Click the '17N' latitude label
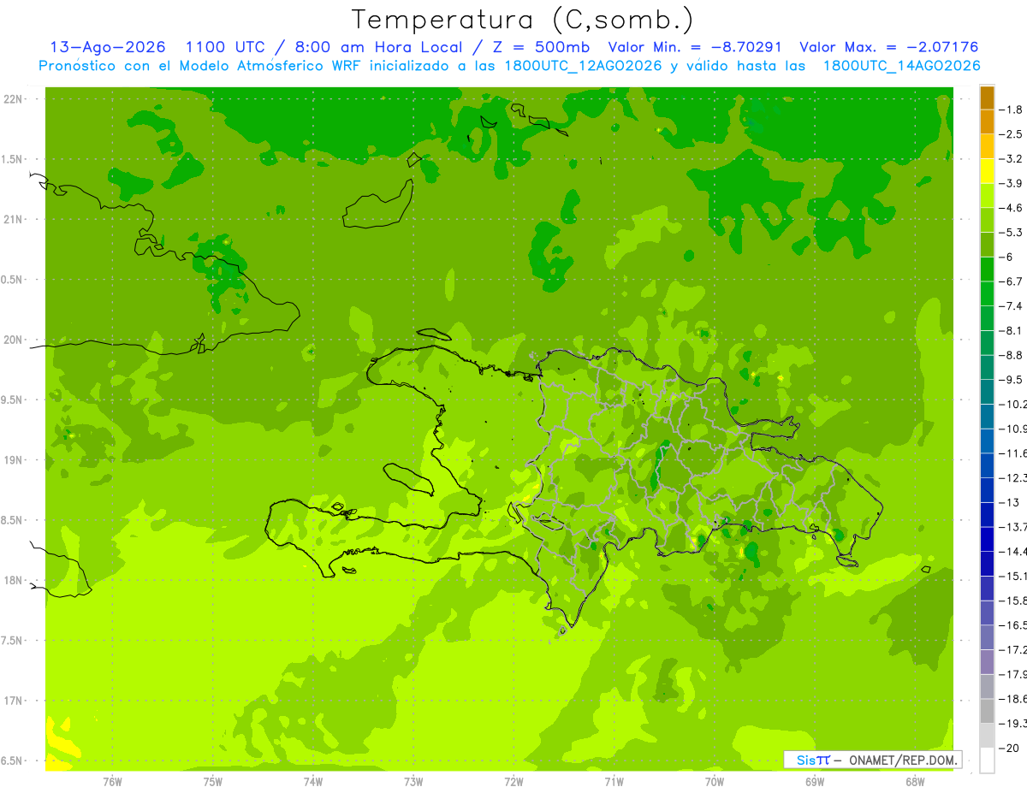 pos(14,701)
